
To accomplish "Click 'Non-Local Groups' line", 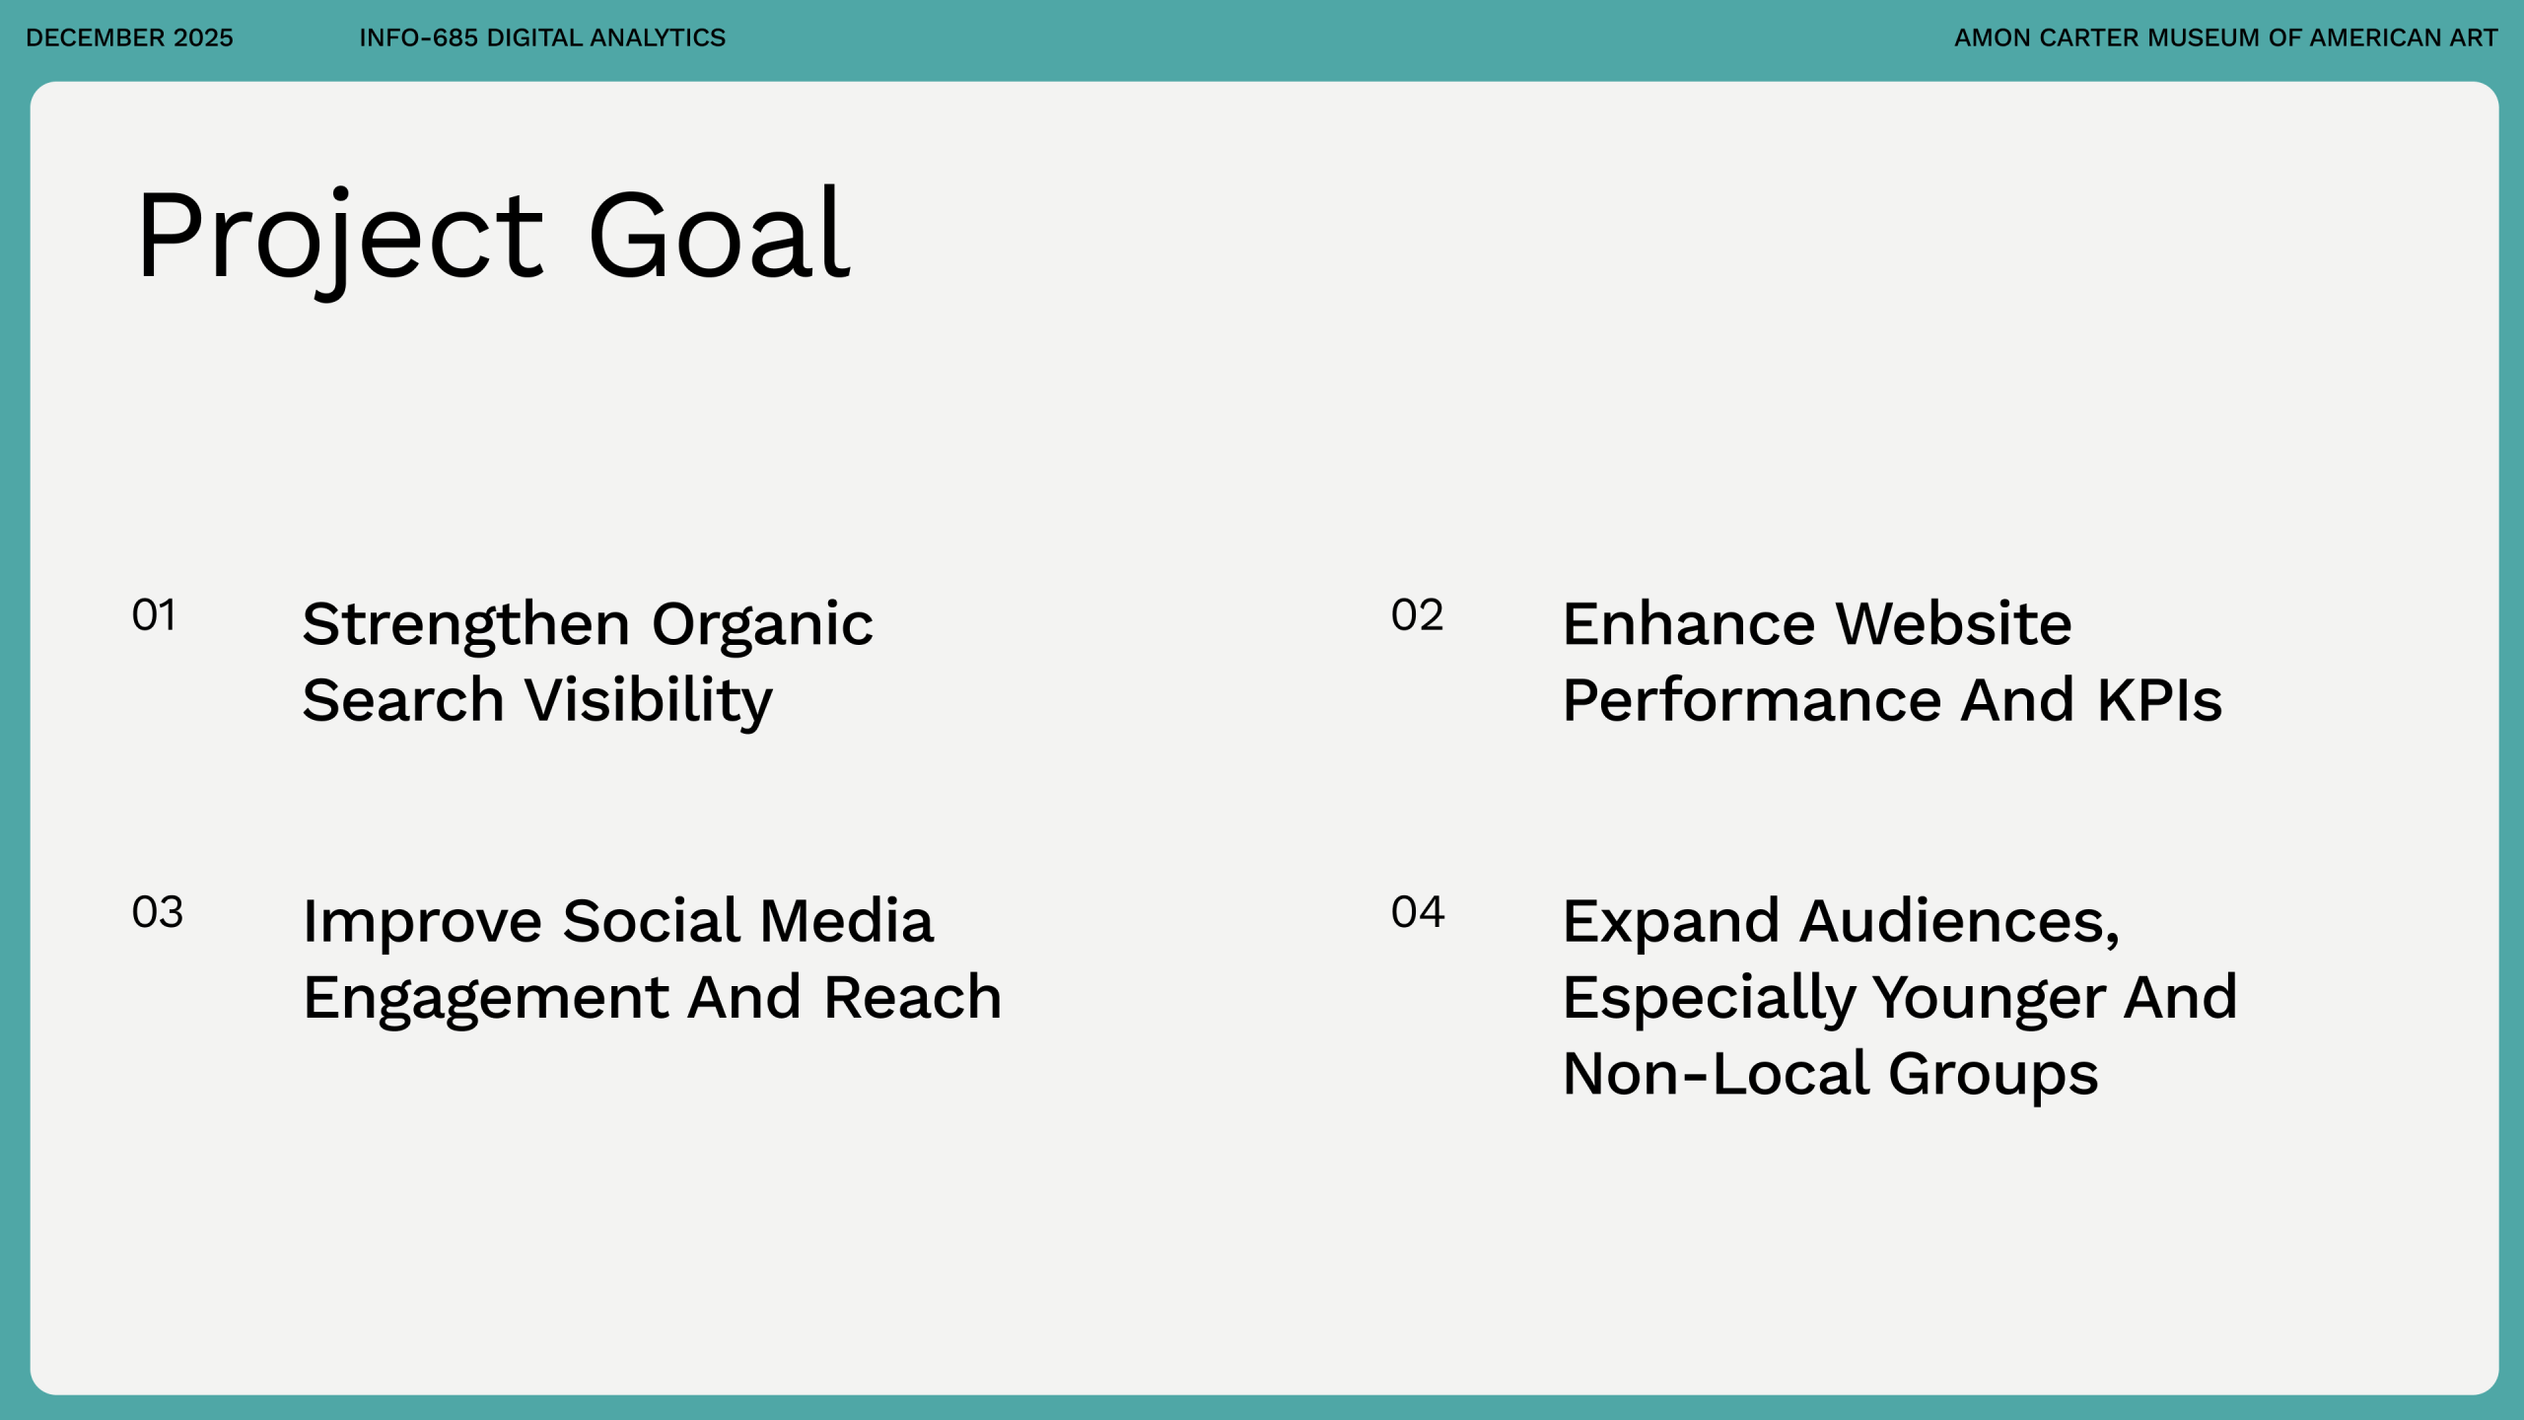I will coord(1830,1073).
